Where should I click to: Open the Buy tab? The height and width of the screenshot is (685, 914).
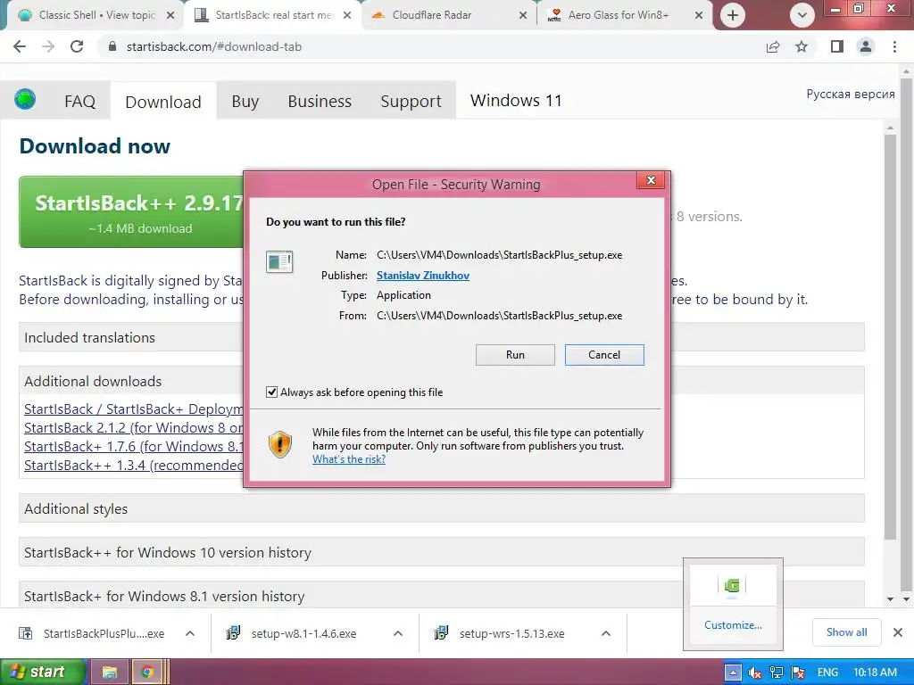(x=245, y=102)
